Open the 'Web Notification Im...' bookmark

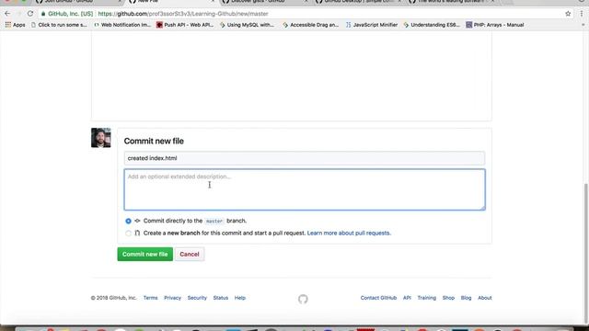pyautogui.click(x=122, y=25)
